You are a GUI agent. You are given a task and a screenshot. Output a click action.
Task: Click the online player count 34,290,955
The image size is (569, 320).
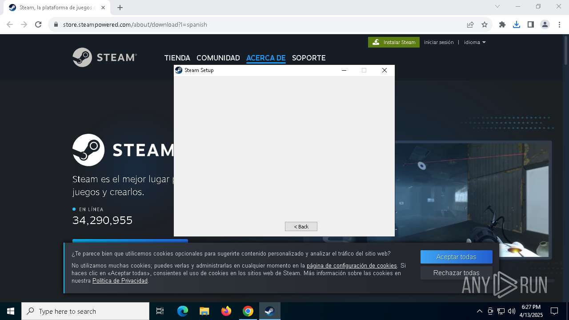pos(103,220)
